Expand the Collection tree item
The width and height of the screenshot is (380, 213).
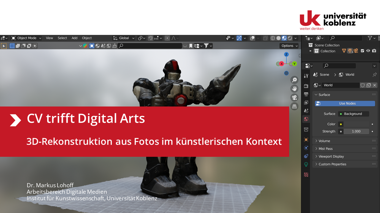click(311, 51)
